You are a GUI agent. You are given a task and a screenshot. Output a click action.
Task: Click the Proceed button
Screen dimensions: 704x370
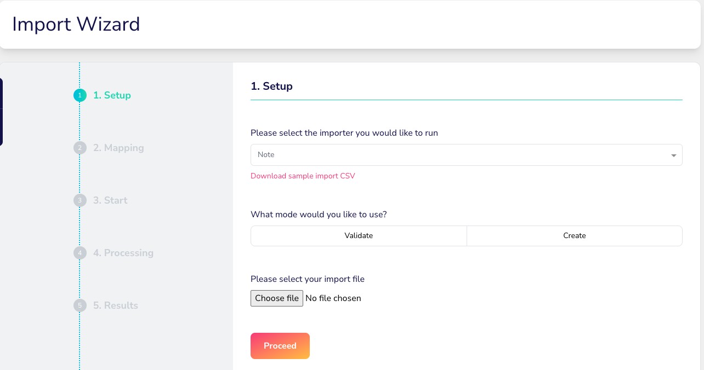pyautogui.click(x=280, y=346)
